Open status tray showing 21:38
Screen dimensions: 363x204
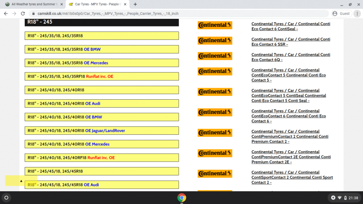click(345, 198)
